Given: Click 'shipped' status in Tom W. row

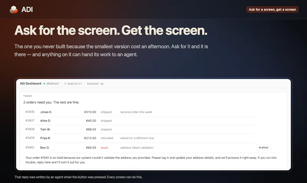Looking at the screenshot, I should 106,130.
